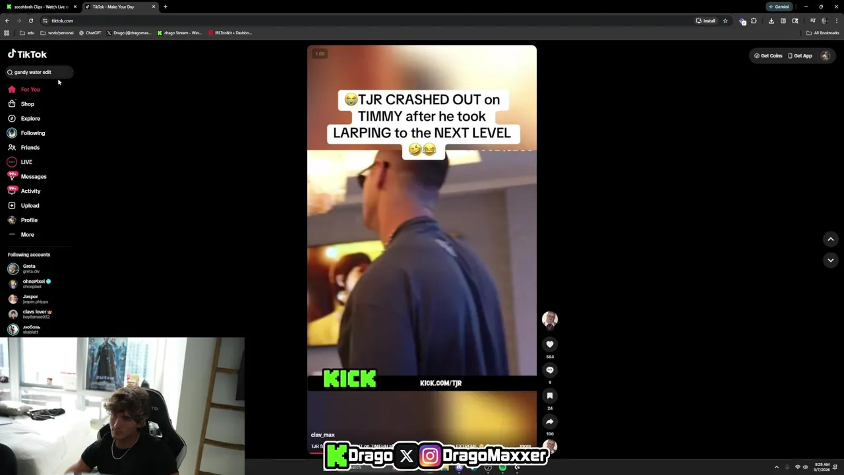Open the For You feed
Image resolution: width=844 pixels, height=475 pixels.
[24, 89]
